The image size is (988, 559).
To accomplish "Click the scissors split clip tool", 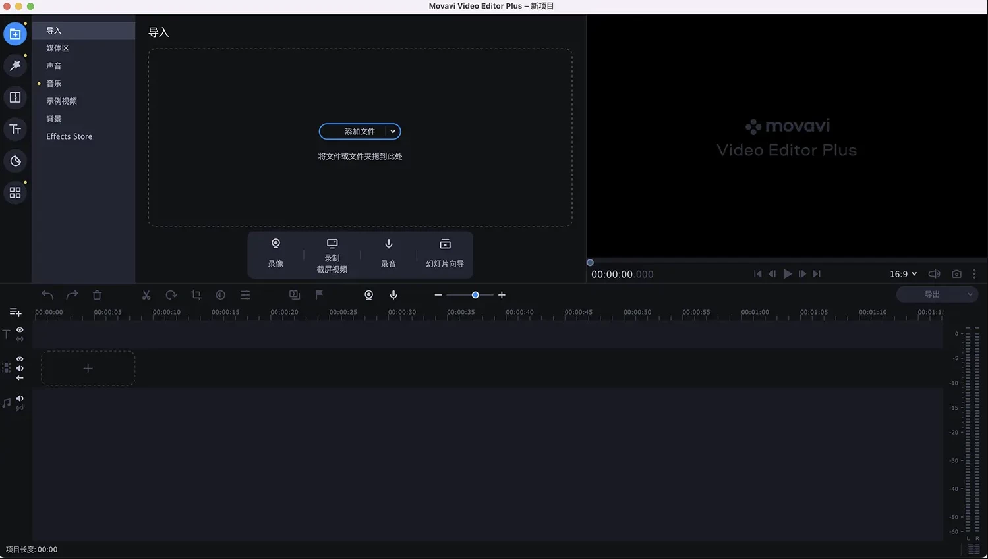I will (146, 295).
